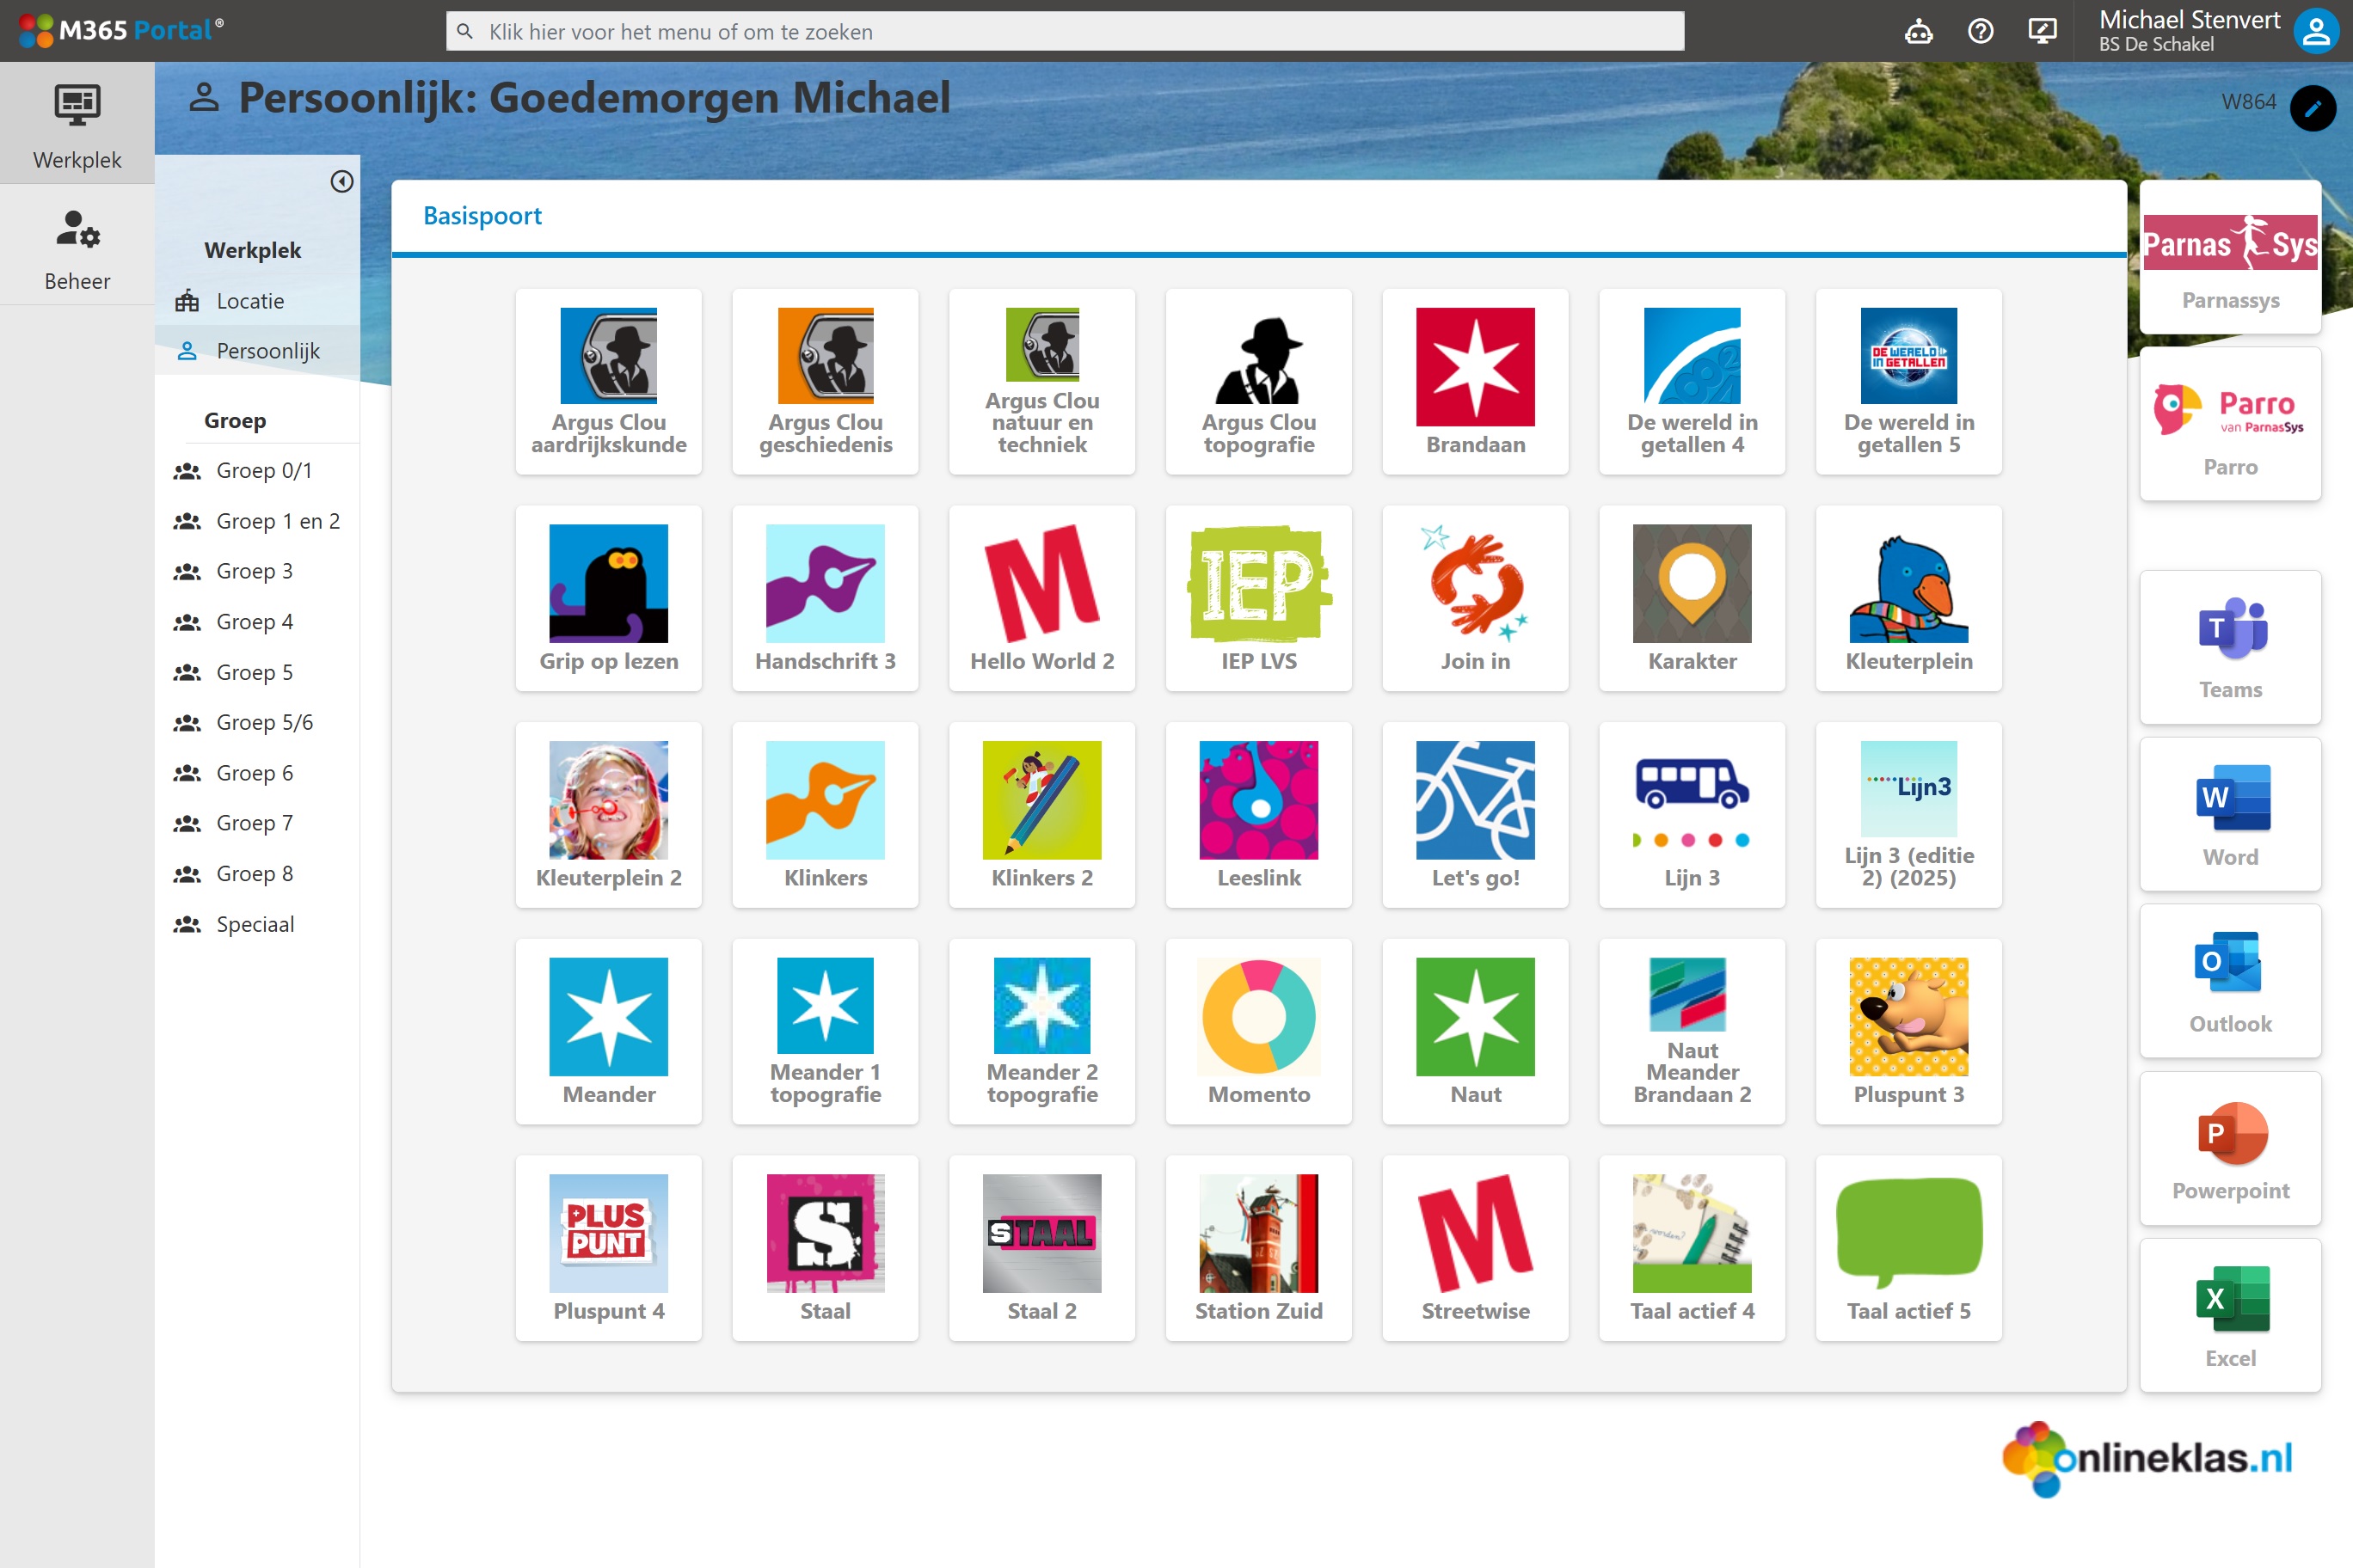Open the user account menu avatar
The width and height of the screenshot is (2353, 1568).
(2316, 31)
